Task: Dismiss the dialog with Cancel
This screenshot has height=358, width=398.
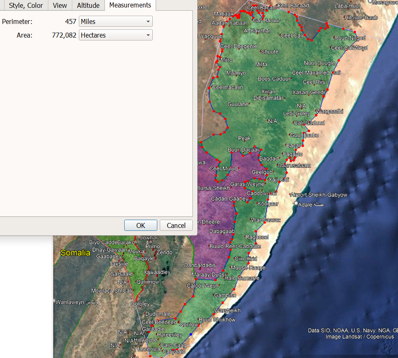Action: (x=176, y=225)
